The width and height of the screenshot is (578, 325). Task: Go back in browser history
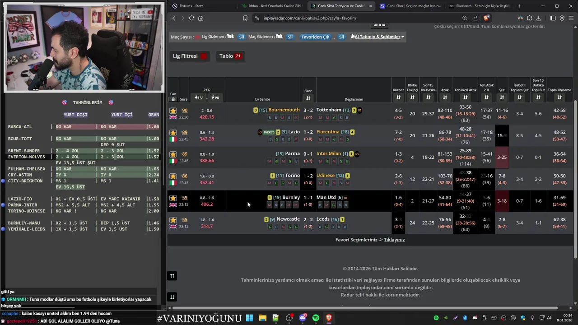tap(174, 18)
